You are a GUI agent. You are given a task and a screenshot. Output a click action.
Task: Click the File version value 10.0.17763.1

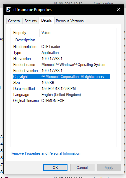tap(52, 59)
